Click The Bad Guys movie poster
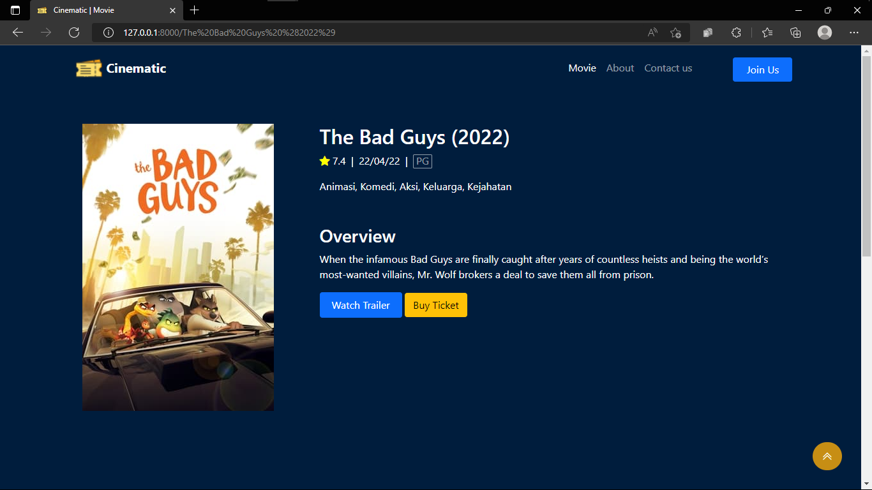The width and height of the screenshot is (872, 490). (x=178, y=267)
